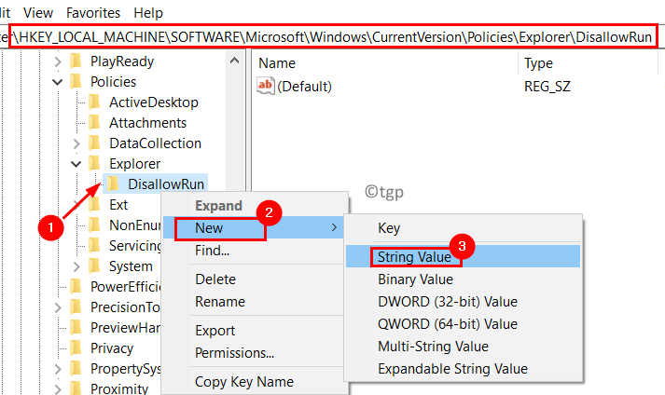
Task: Create a new Binary Value
Action: [x=464, y=279]
